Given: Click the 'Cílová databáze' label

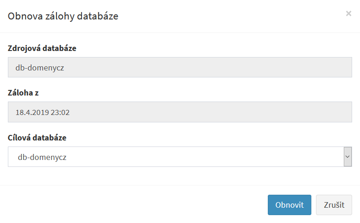Looking at the screenshot, I should pos(37,138).
